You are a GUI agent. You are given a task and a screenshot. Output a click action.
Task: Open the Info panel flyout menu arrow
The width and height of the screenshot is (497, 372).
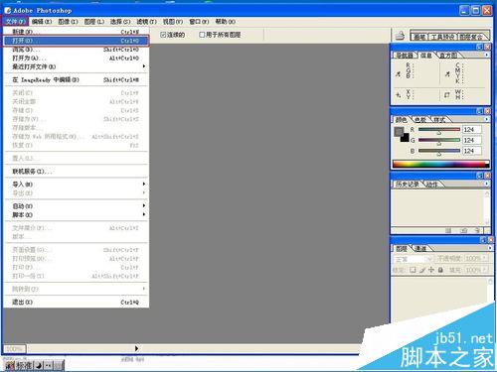[487, 55]
